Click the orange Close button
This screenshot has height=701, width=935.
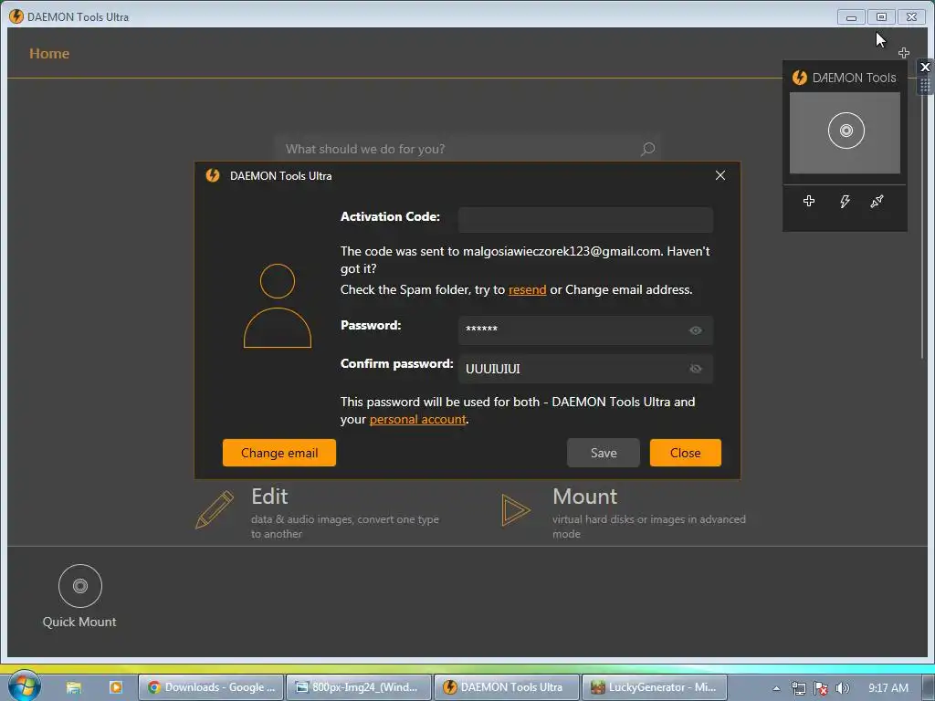coord(685,453)
